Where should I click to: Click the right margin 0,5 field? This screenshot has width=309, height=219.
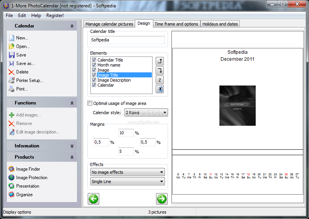[148, 142]
